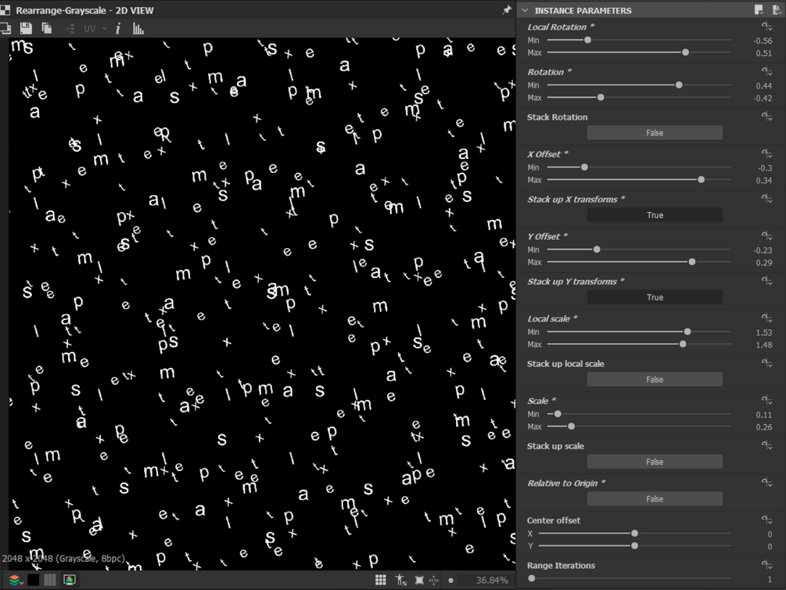Screen dimensions: 786x590
Task: Toggle Stack up local scale False button
Action: click(655, 380)
